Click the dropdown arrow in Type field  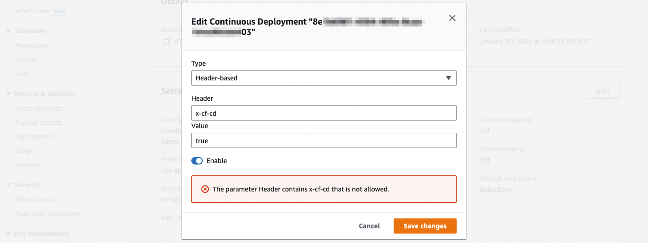[x=448, y=78]
